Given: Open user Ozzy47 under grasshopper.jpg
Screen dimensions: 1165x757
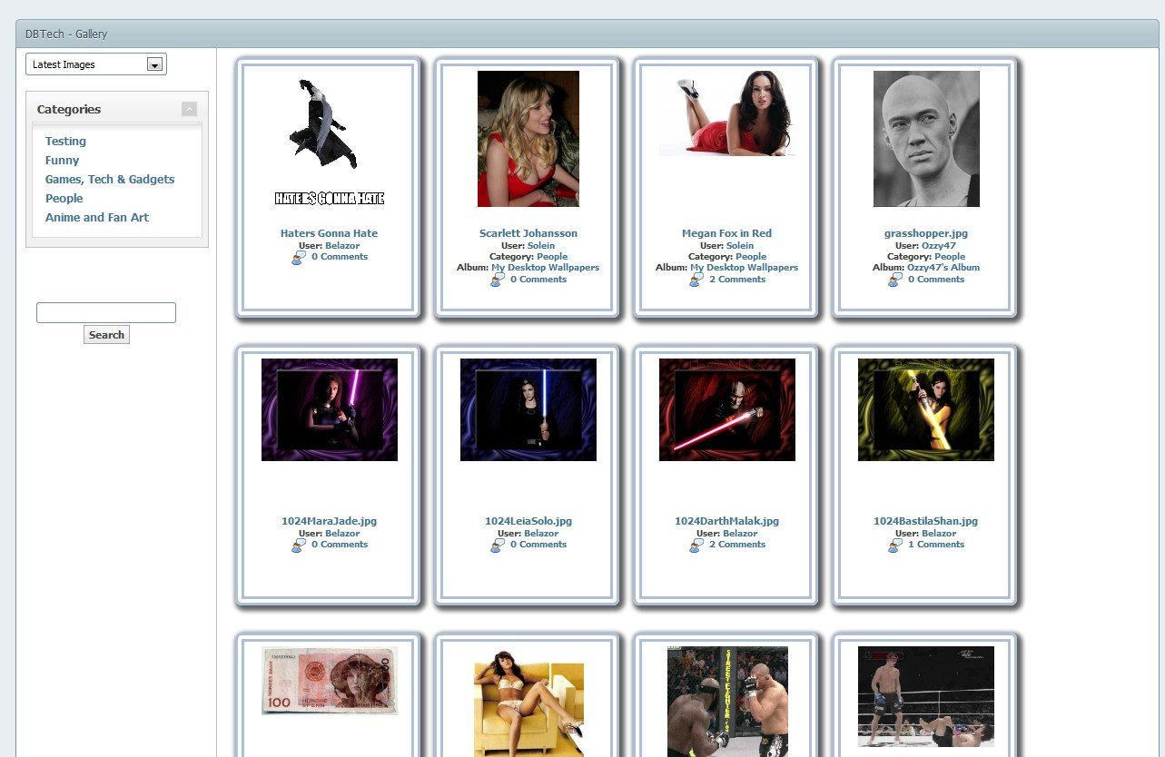Looking at the screenshot, I should click(939, 246).
